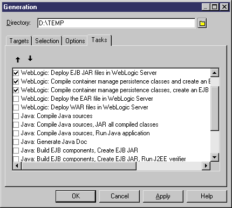Uncheck Deploy EJB JAR files in WebLogic Server
232x208 pixels.
(x=16, y=73)
